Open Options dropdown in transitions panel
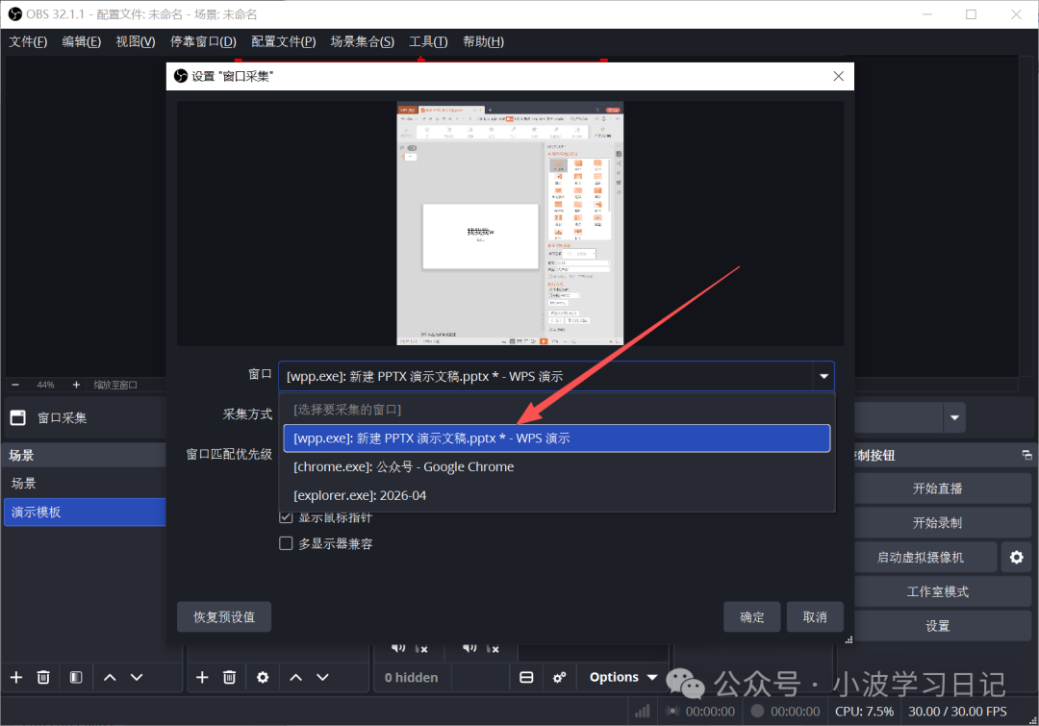This screenshot has width=1039, height=726. [623, 677]
